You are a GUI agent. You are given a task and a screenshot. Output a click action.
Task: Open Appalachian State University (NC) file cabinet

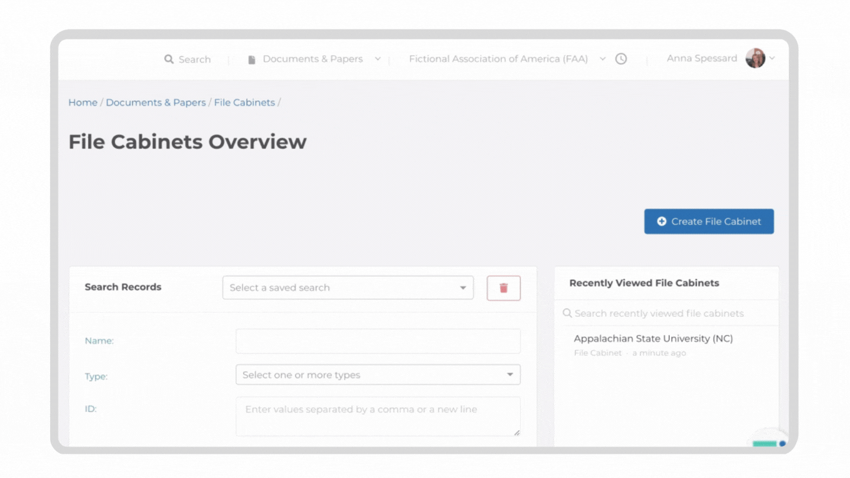pos(653,339)
